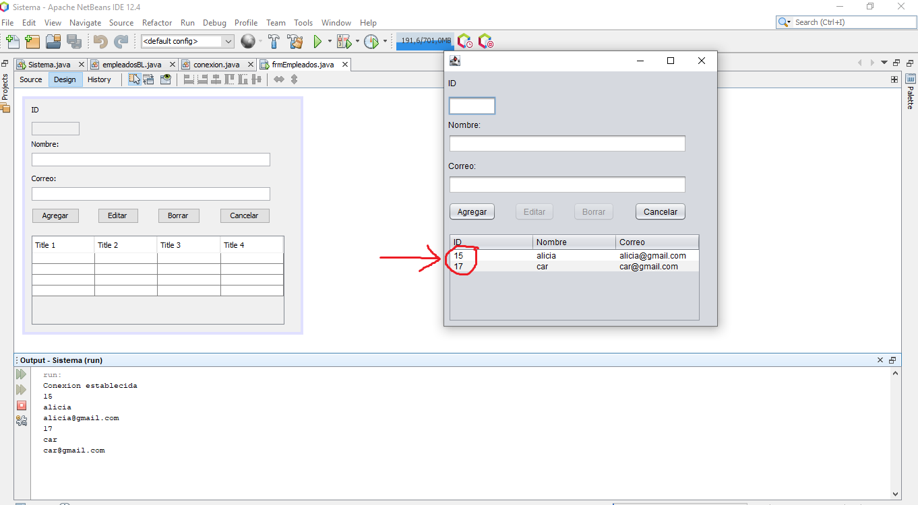
Task: Focus the Correo field in running window
Action: point(568,184)
